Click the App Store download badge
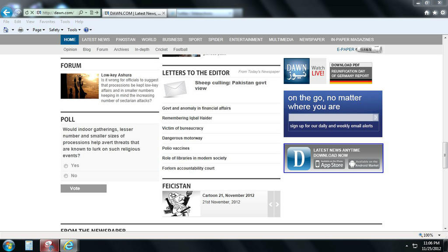The image size is (448, 252). pyautogui.click(x=329, y=164)
